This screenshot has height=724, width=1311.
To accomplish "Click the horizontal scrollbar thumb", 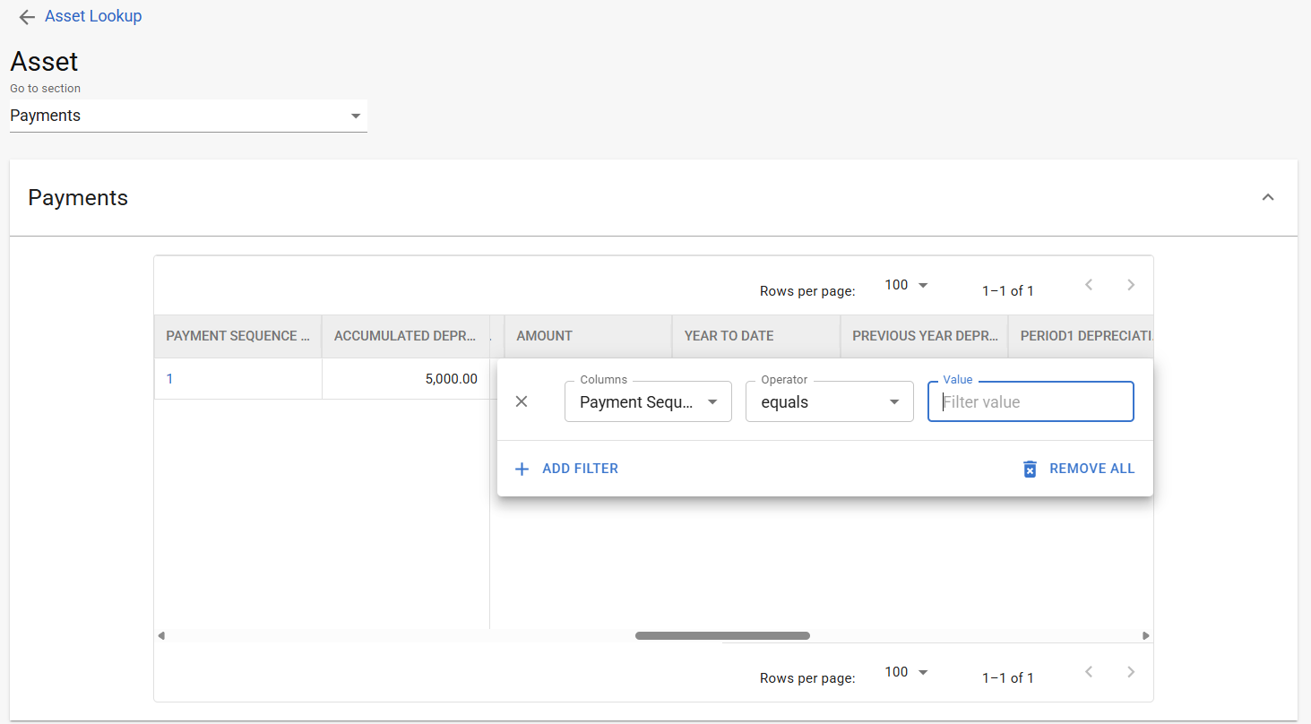I will coord(722,635).
